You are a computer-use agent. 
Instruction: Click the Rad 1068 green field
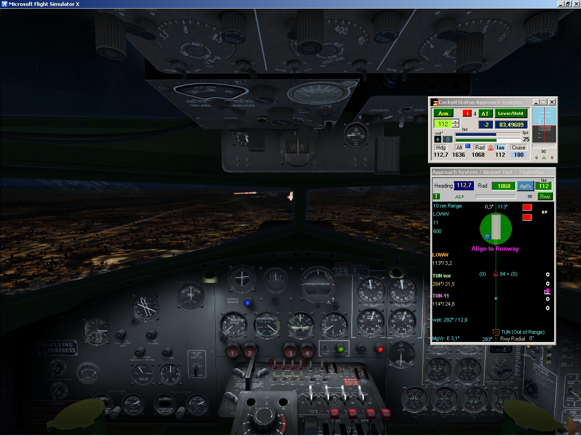tap(504, 186)
